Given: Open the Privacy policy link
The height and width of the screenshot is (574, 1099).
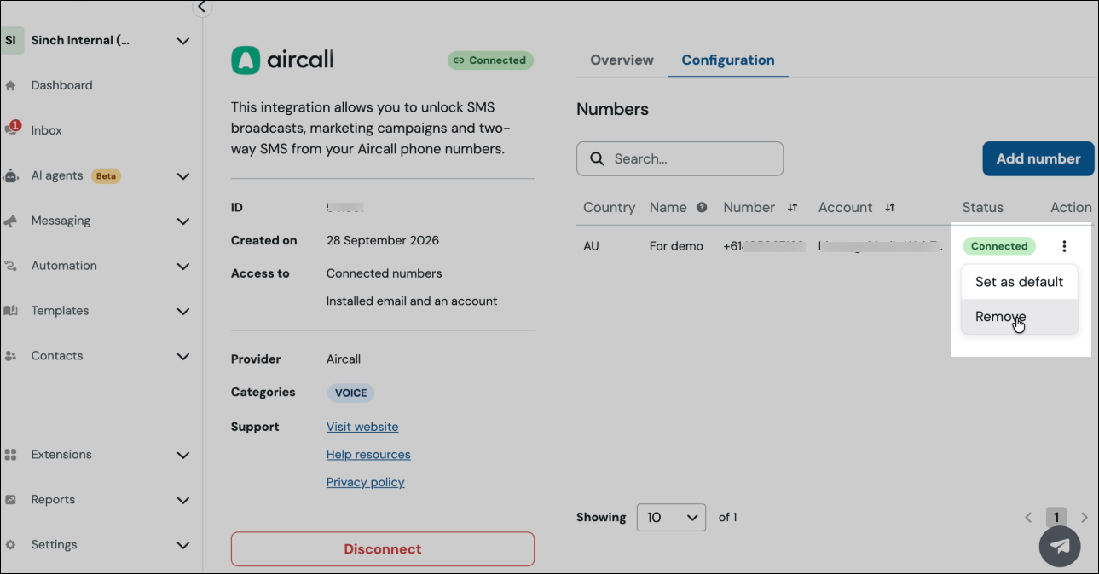Looking at the screenshot, I should point(365,482).
